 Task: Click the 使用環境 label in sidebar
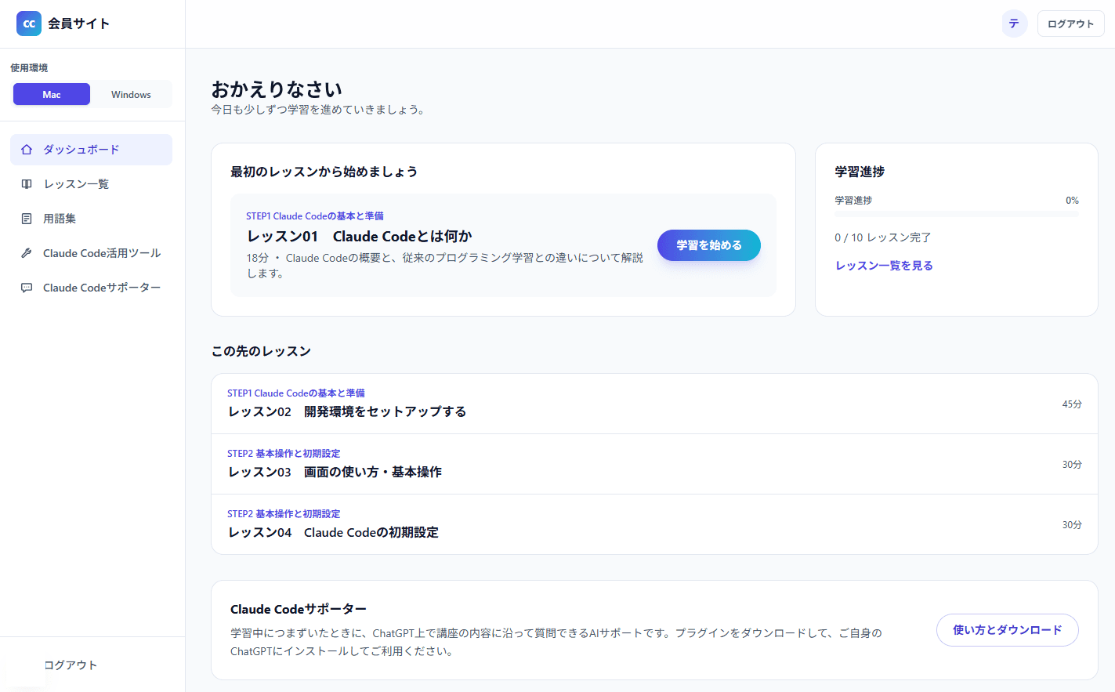[29, 68]
